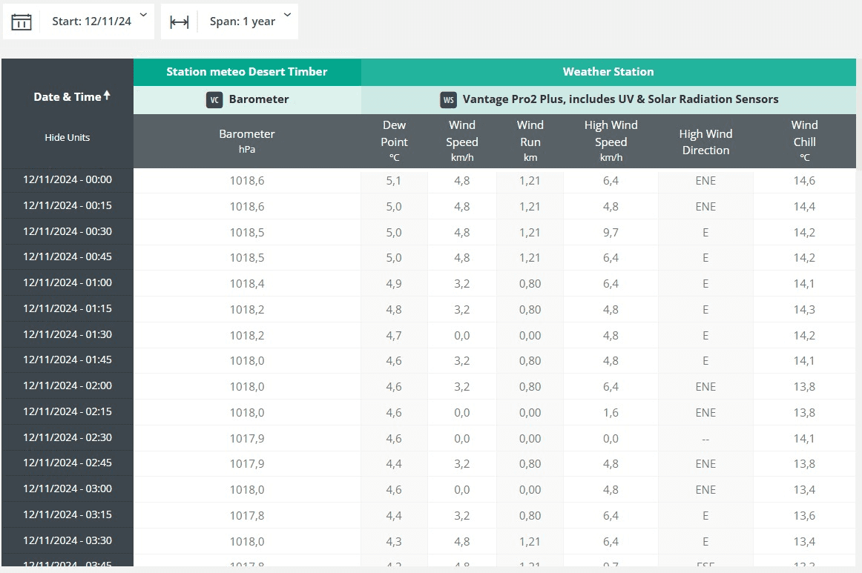Select the Weather Station header
The image size is (862, 573).
pyautogui.click(x=608, y=72)
